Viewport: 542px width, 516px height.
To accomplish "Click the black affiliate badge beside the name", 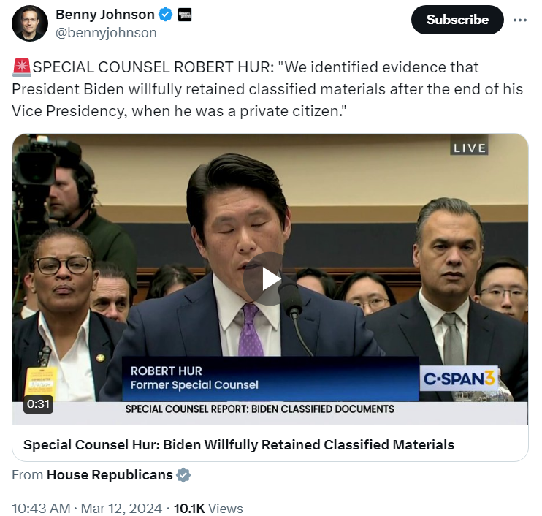I will [x=185, y=15].
